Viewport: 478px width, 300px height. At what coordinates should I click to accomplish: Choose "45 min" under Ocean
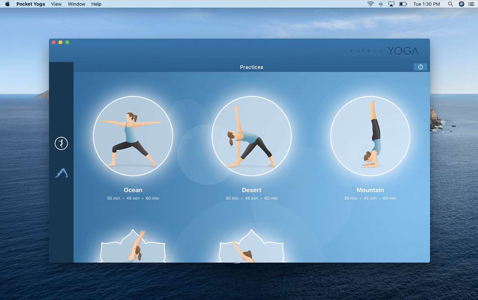[x=133, y=198]
